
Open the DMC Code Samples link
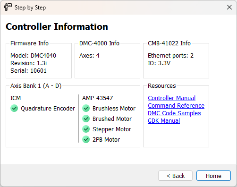(x=174, y=113)
